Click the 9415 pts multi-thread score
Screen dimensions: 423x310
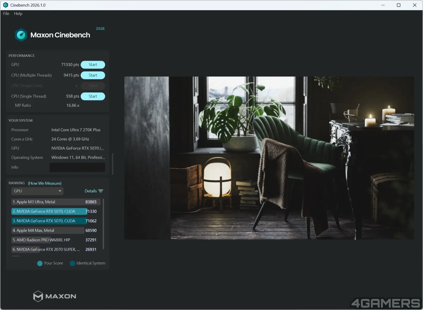point(71,75)
